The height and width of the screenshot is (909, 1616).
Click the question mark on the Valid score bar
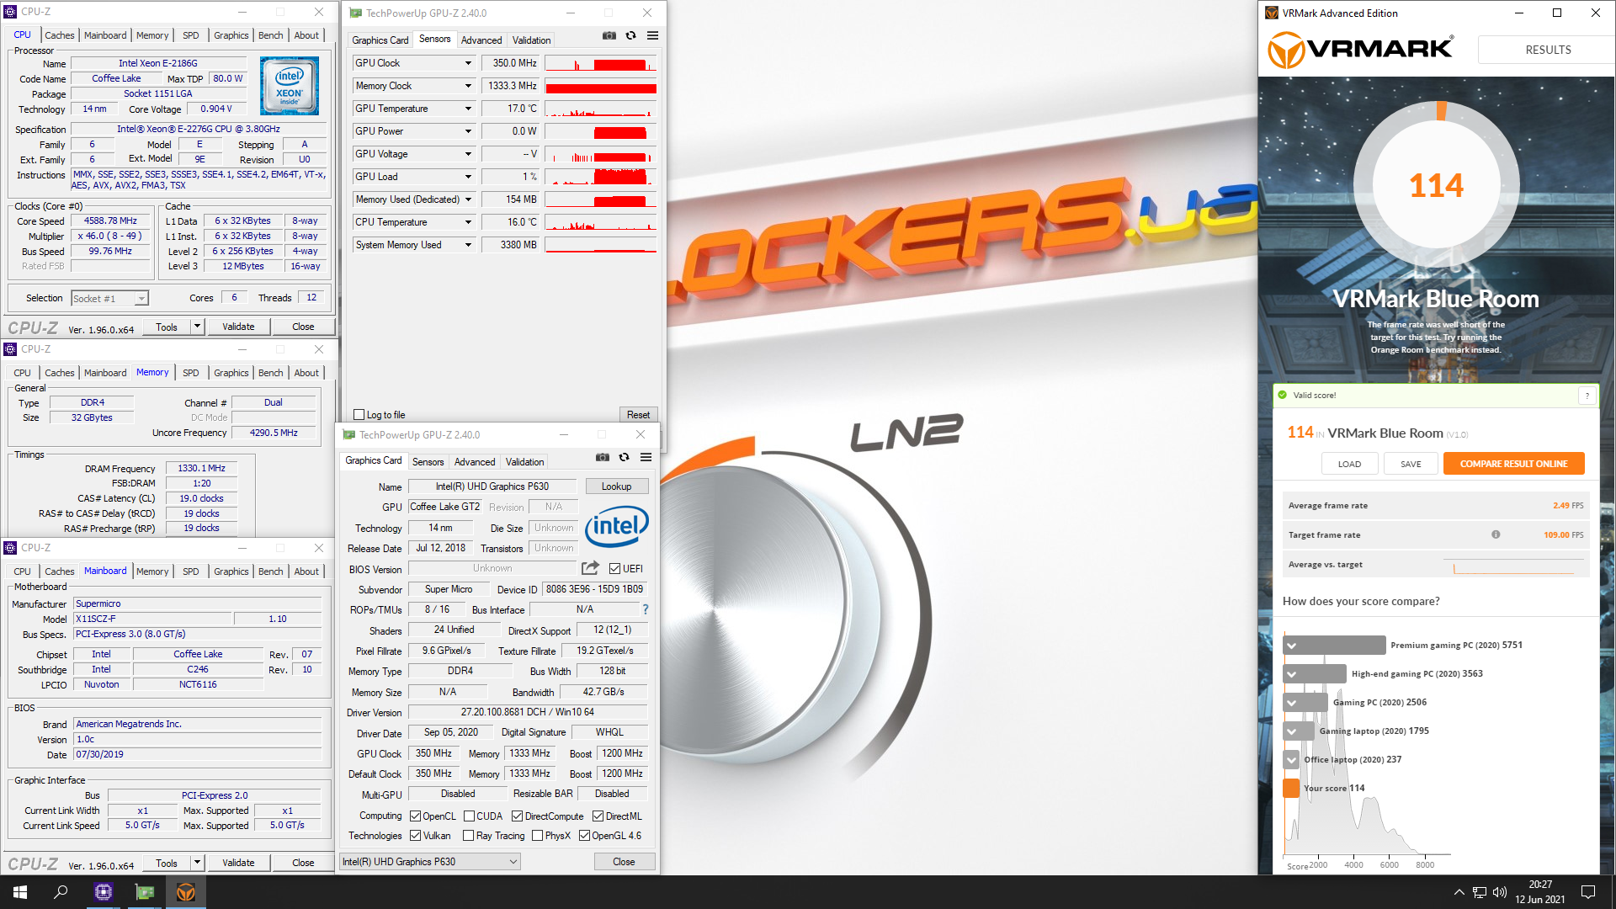coord(1587,396)
